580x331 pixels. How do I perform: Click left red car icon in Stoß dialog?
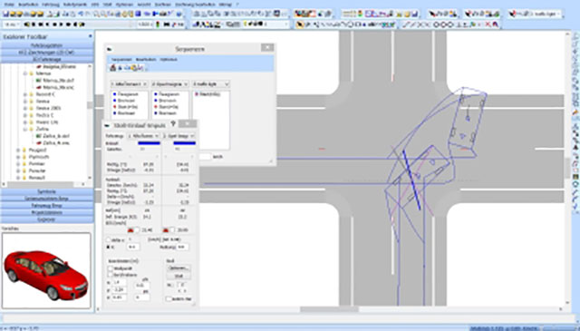tap(130, 230)
